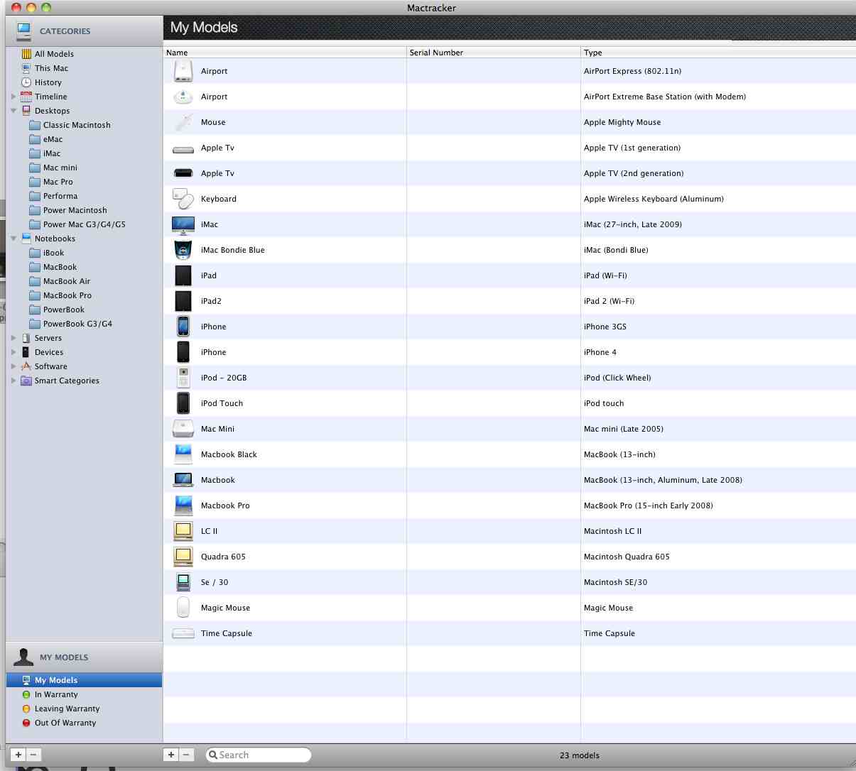Click the Time Capsule device icon
The height and width of the screenshot is (771, 856).
(x=183, y=633)
